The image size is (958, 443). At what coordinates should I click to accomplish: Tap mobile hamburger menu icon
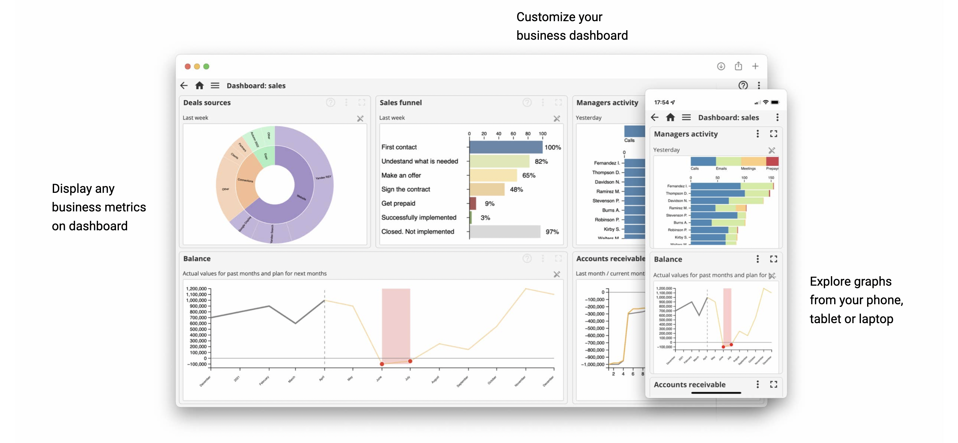pos(686,118)
